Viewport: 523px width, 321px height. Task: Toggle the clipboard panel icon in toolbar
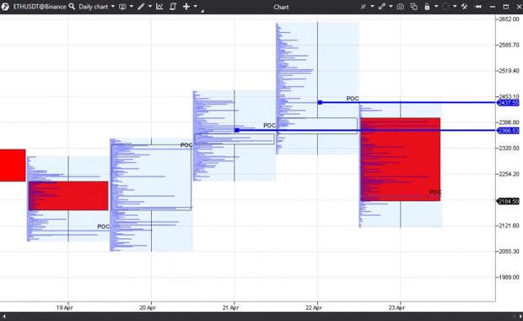pyautogui.click(x=173, y=7)
